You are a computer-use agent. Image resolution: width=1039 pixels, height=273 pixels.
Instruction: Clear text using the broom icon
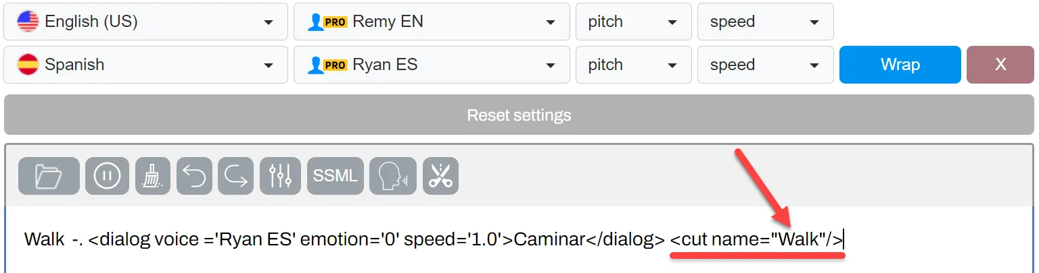pyautogui.click(x=153, y=177)
